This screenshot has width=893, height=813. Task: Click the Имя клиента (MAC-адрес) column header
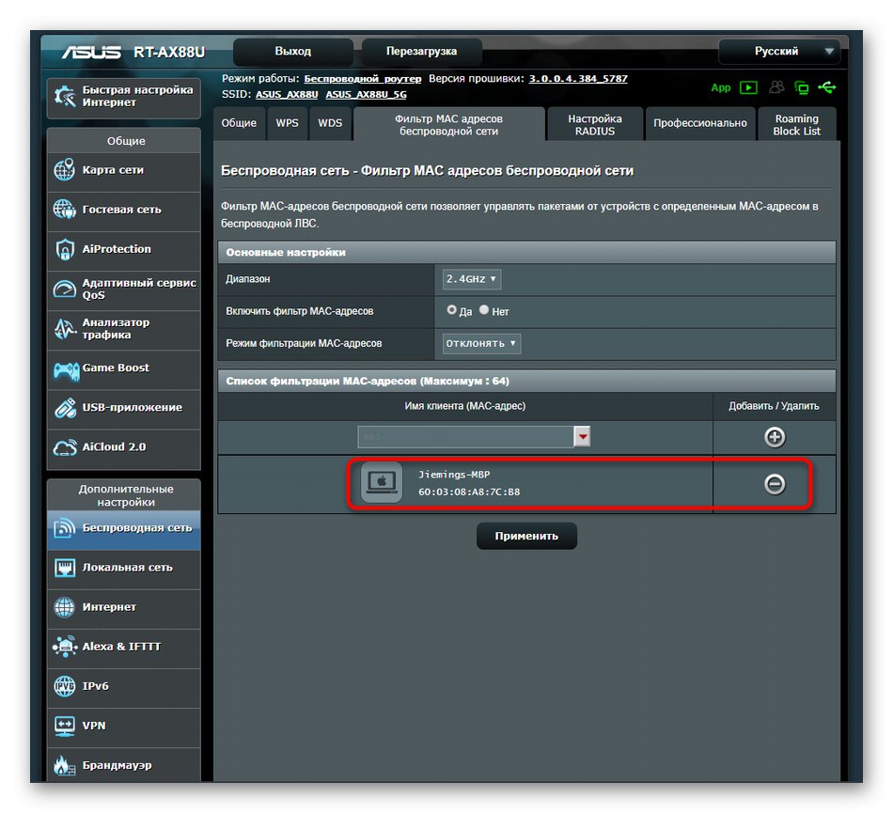coord(464,406)
